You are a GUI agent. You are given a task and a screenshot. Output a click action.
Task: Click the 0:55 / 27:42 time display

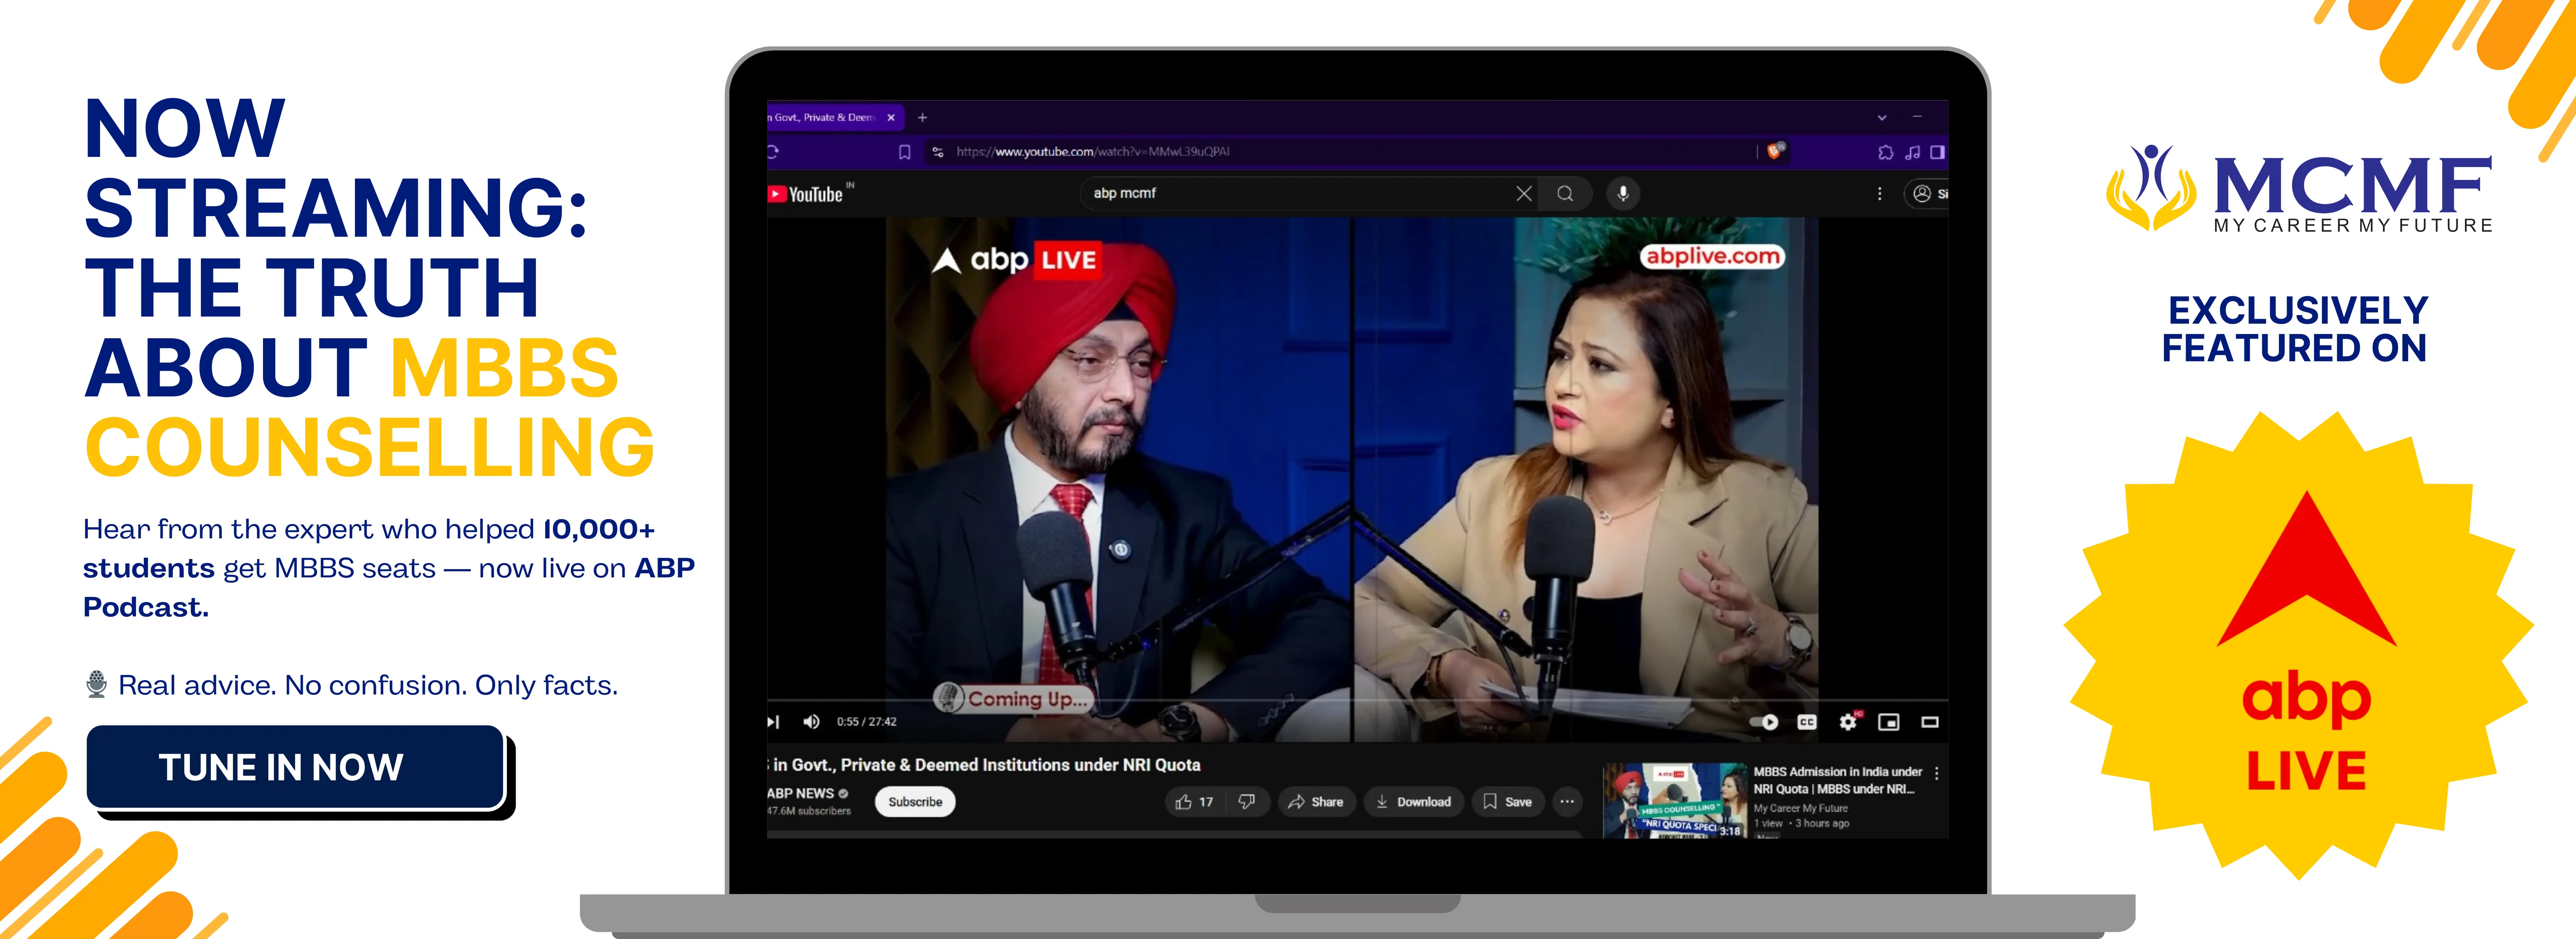[x=866, y=722]
